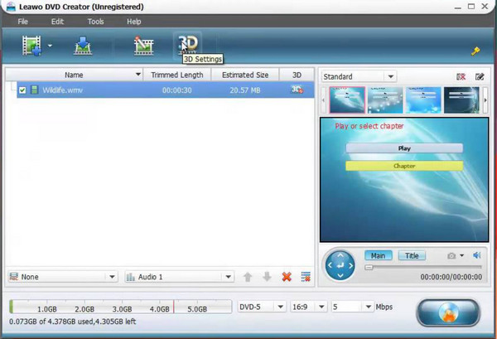497x339 pixels.
Task: Click the yellow Chapter button in preview
Action: point(404,166)
